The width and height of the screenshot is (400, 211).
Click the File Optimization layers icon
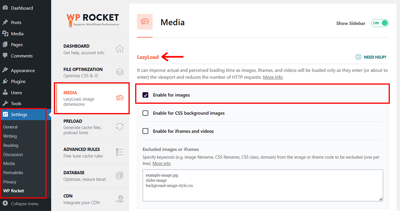120,72
